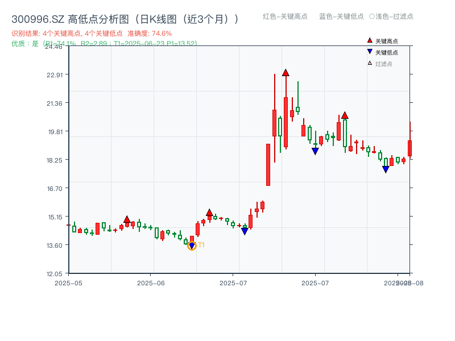Click the blue triangle marker near 18.25 level

point(315,151)
